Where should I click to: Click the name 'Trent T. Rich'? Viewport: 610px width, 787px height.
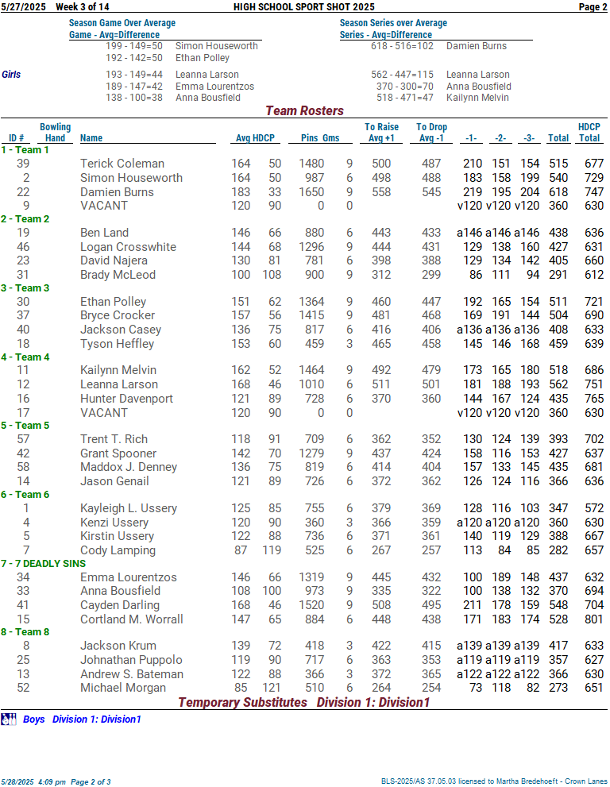[x=114, y=439]
